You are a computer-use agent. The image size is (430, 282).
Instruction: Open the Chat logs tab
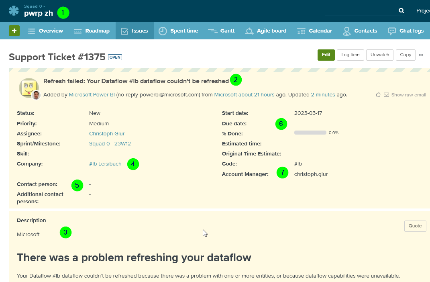click(406, 31)
